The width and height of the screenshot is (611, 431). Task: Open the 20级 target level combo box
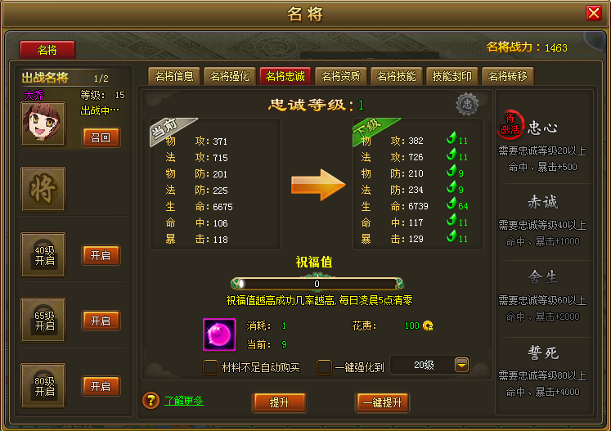(x=430, y=365)
